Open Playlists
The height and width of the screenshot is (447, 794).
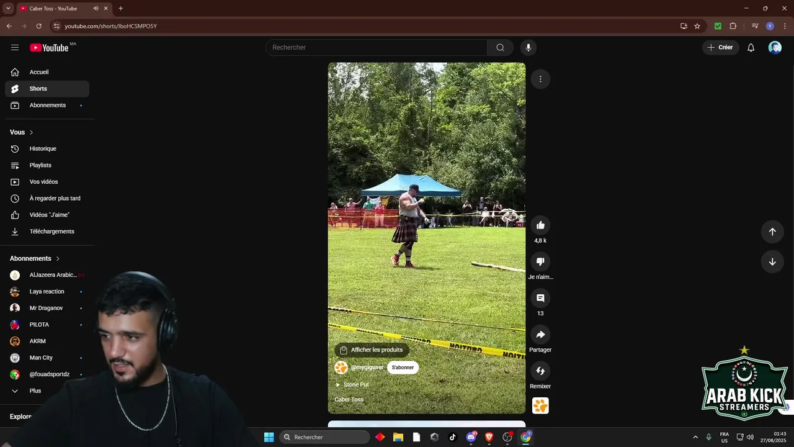tap(47, 165)
